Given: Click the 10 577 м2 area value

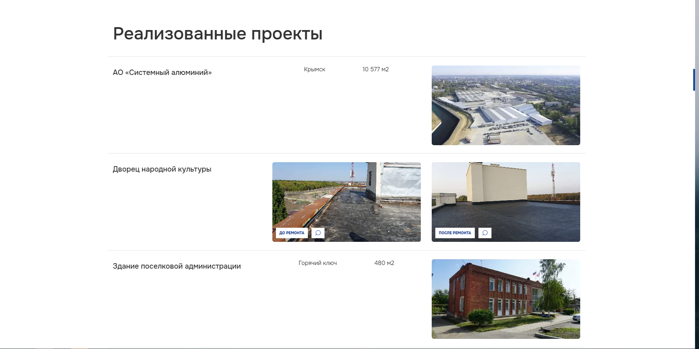Looking at the screenshot, I should click(x=376, y=69).
